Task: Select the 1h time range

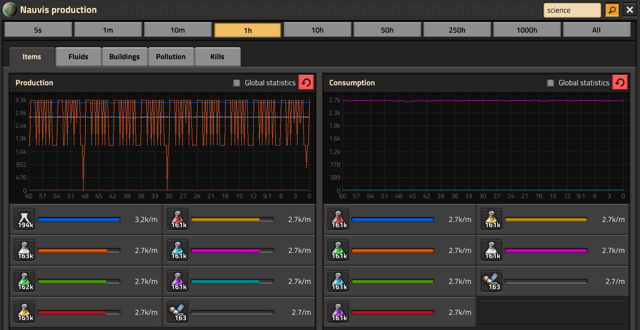Action: point(248,30)
